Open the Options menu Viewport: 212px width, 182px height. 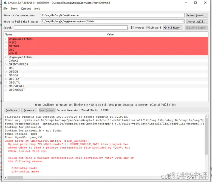(26, 9)
